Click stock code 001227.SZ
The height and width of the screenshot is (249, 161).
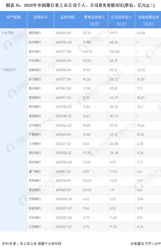pos(63,144)
